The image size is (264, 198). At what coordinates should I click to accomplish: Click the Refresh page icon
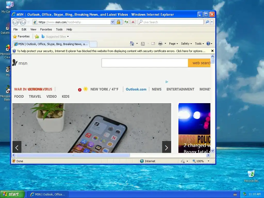pos(126,22)
